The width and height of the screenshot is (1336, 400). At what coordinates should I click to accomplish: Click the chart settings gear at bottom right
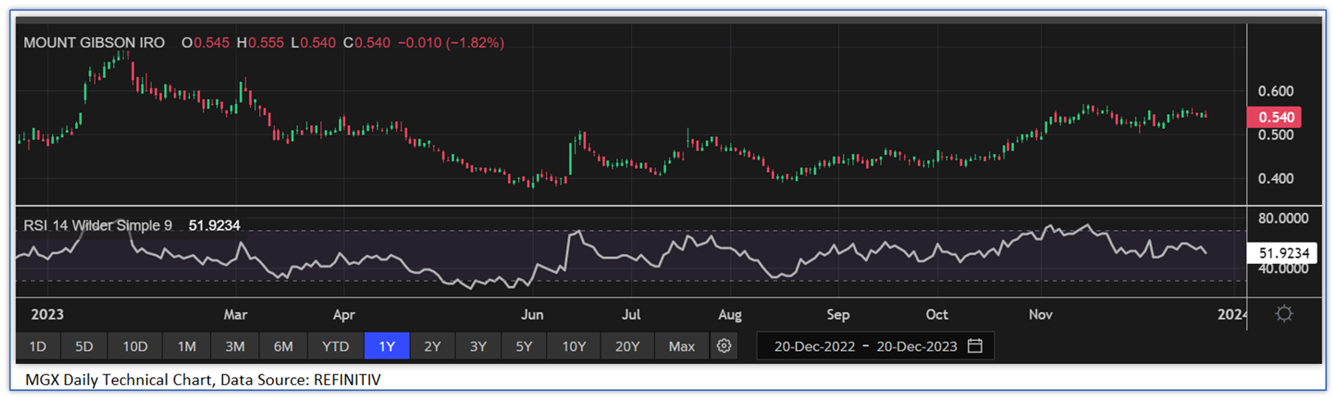(1284, 314)
